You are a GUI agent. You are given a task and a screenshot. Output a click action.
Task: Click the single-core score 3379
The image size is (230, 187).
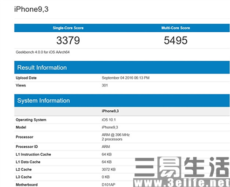[x=68, y=40]
